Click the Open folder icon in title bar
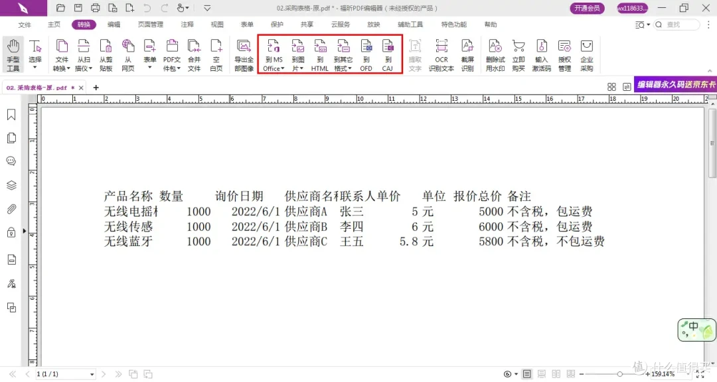 tap(60, 8)
